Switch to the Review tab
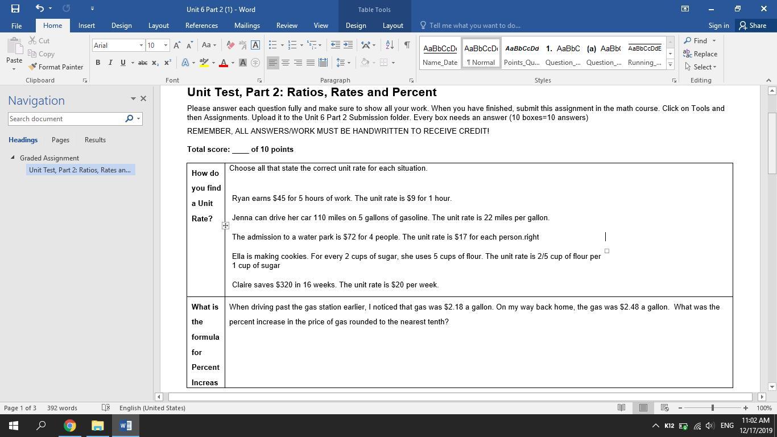Screen dimensions: 777x437 point(287,26)
